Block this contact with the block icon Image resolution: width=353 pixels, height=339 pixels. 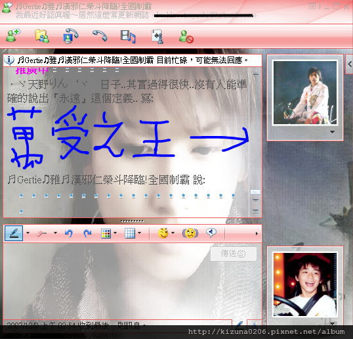click(186, 36)
